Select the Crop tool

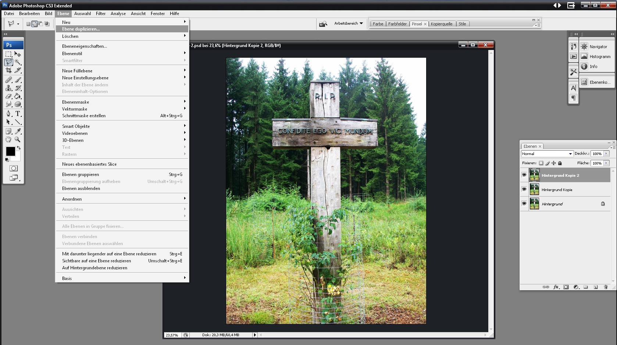click(8, 71)
